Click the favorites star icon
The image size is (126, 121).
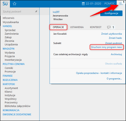(15, 4)
